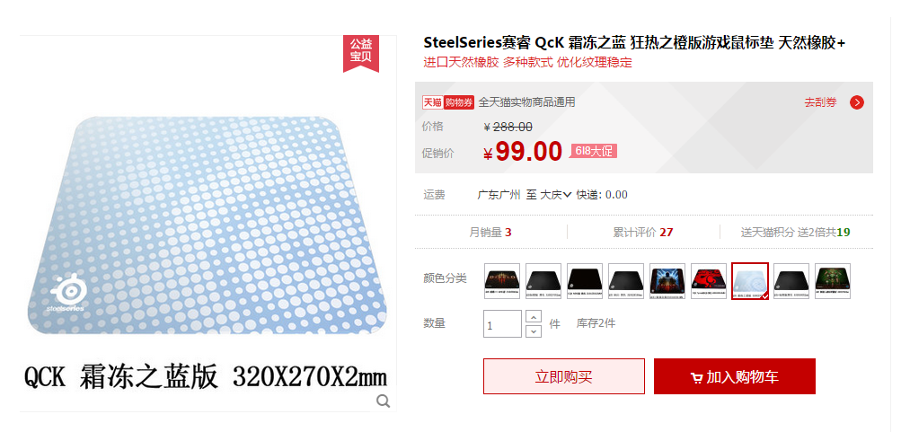The image size is (901, 432).
Task: Click the 立即购买 buy now button
Action: tap(564, 376)
